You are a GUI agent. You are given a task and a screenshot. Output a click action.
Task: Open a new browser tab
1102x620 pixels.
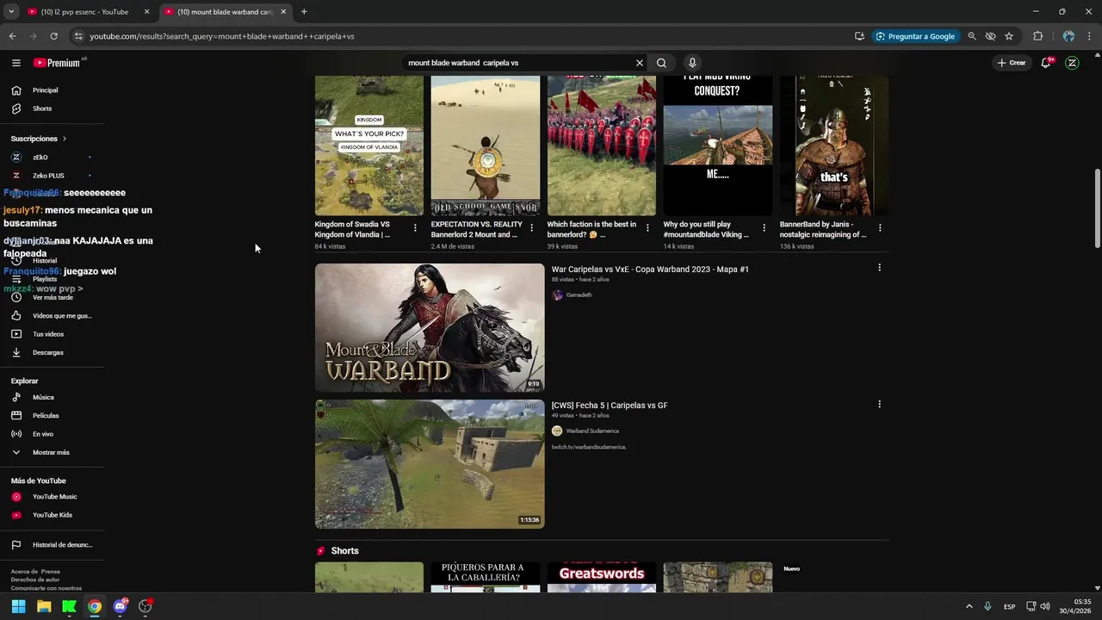point(304,12)
